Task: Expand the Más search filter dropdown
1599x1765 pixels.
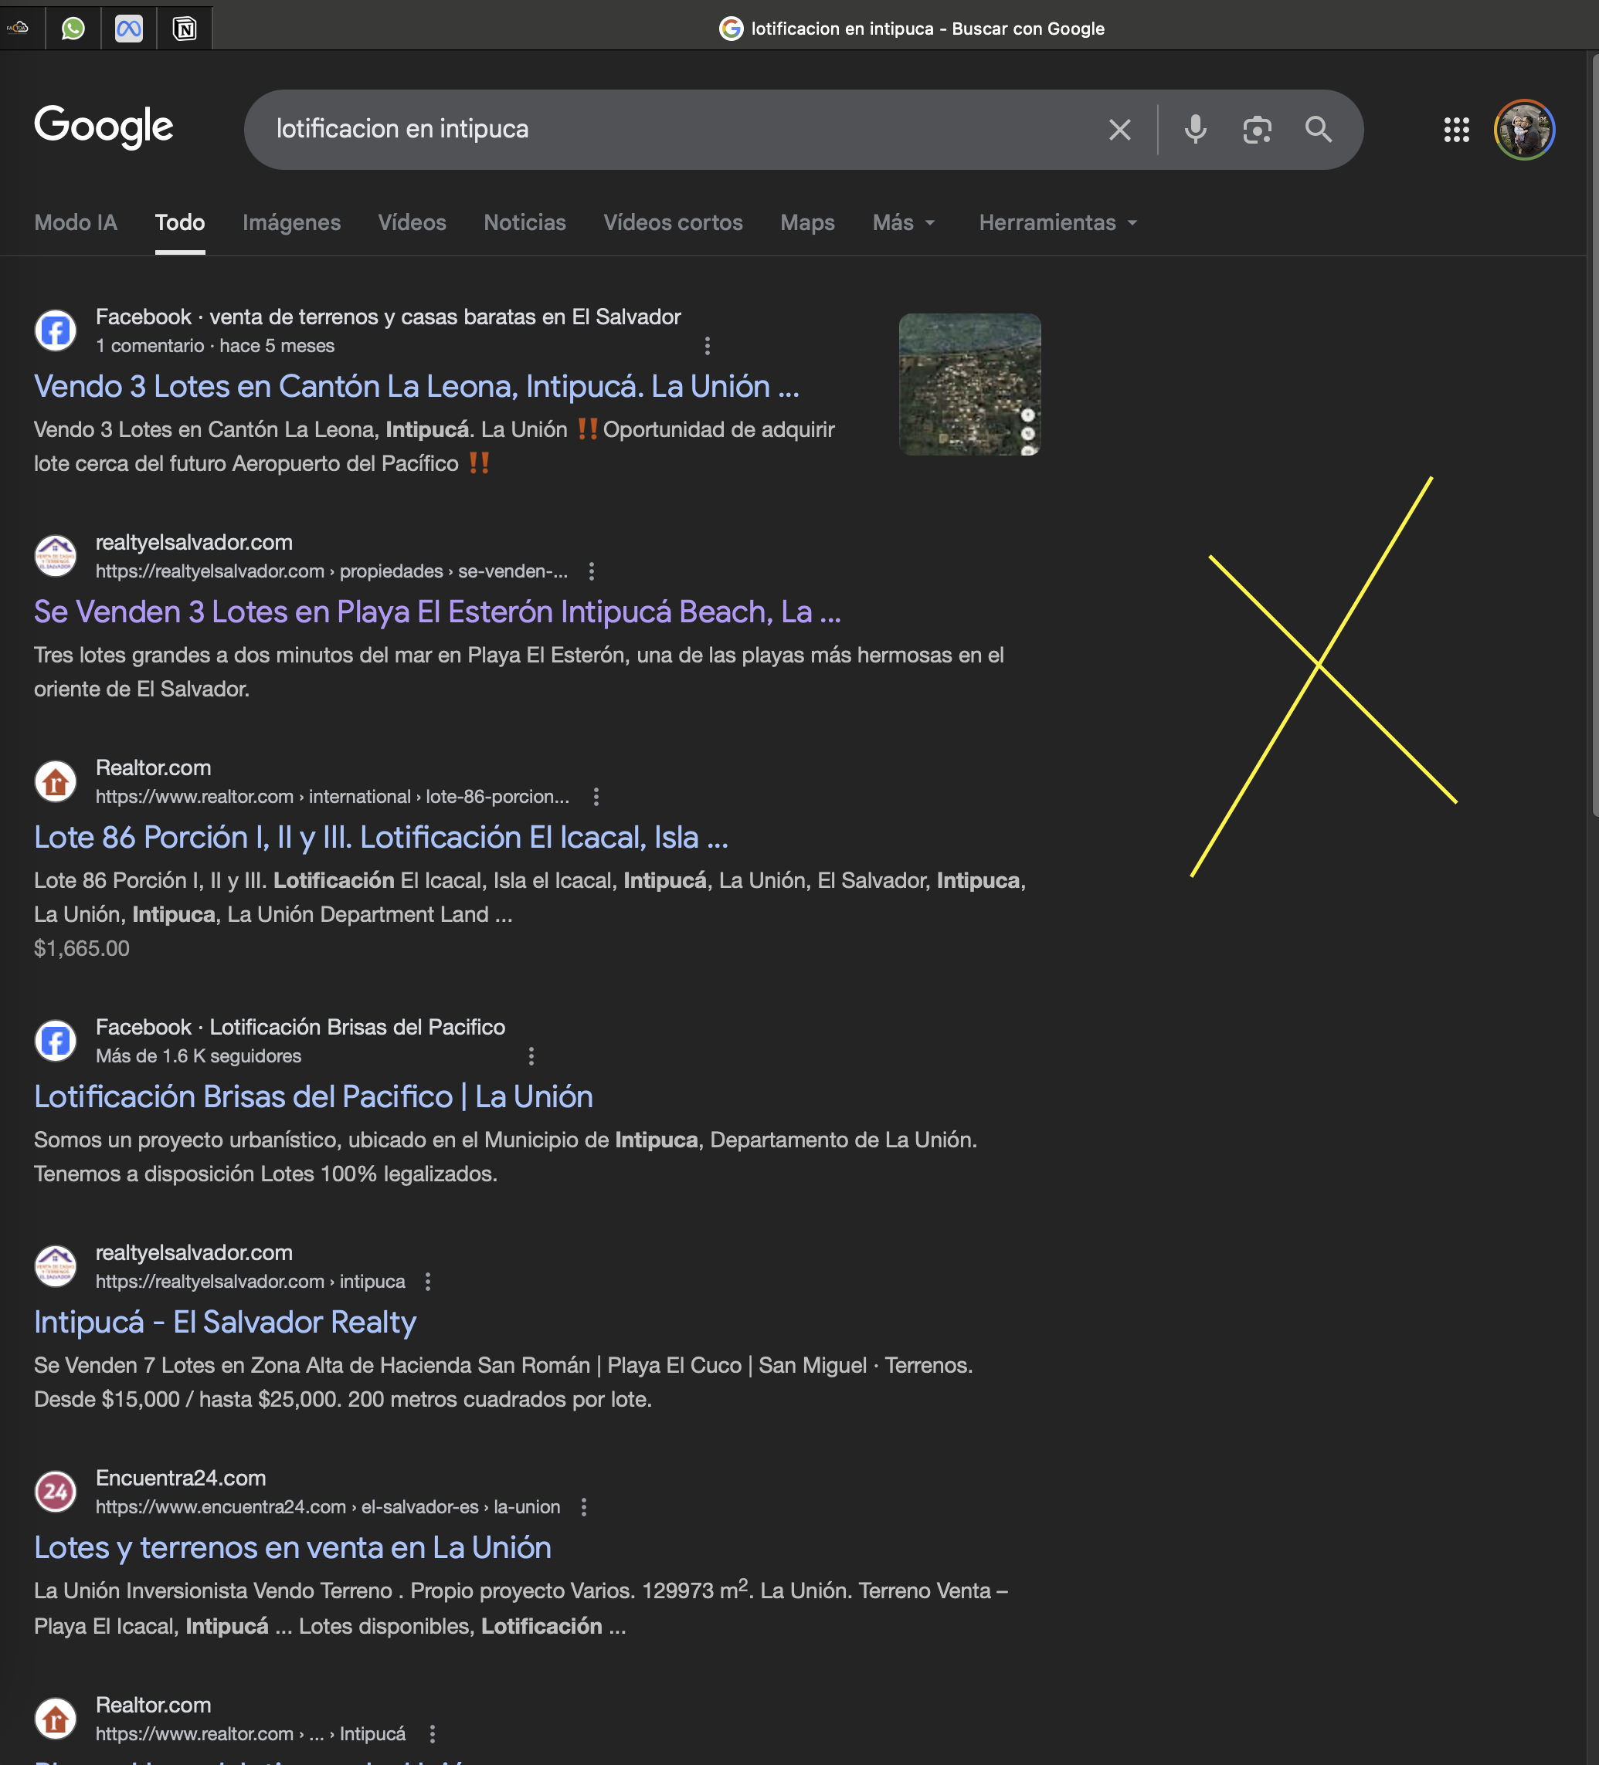Action: tap(905, 222)
